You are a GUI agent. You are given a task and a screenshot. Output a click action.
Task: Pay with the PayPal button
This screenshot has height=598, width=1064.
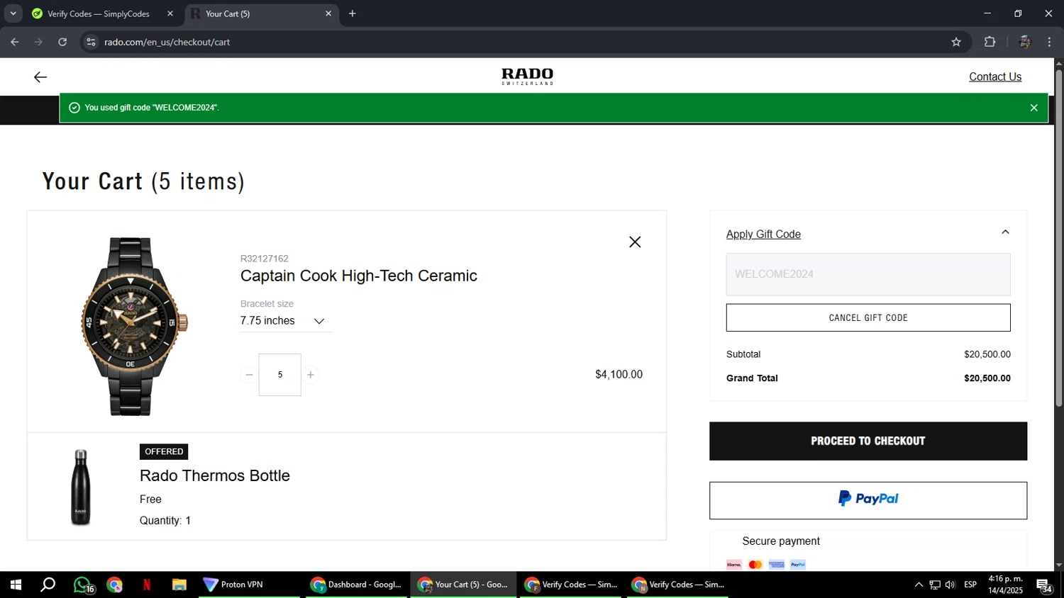[x=868, y=500]
